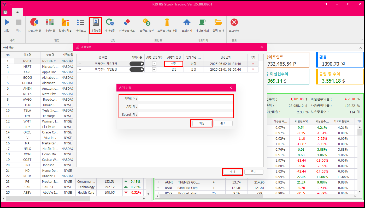
Task: Open 네이버카페 coffee cup icon
Action: coord(202,22)
